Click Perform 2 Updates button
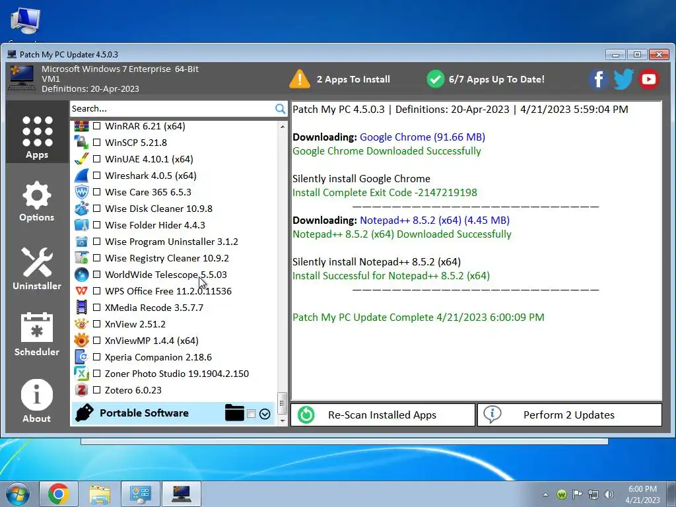This screenshot has width=676, height=507. 570,415
